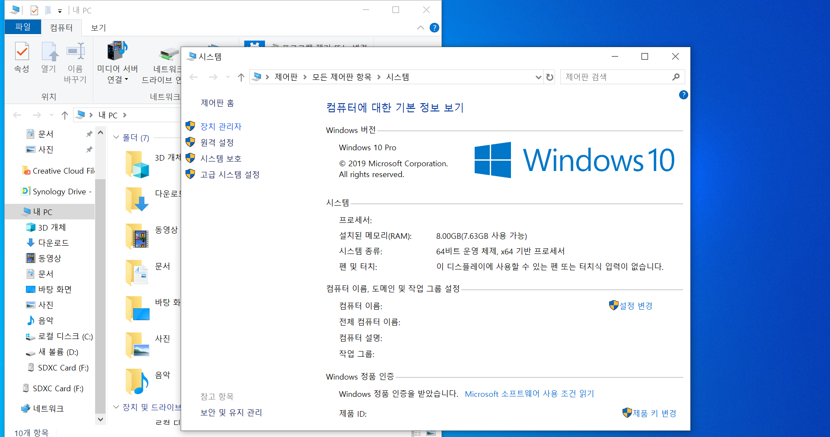Image resolution: width=830 pixels, height=437 pixels.
Task: Click navigation pane scroll up arrow
Action: click(100, 133)
